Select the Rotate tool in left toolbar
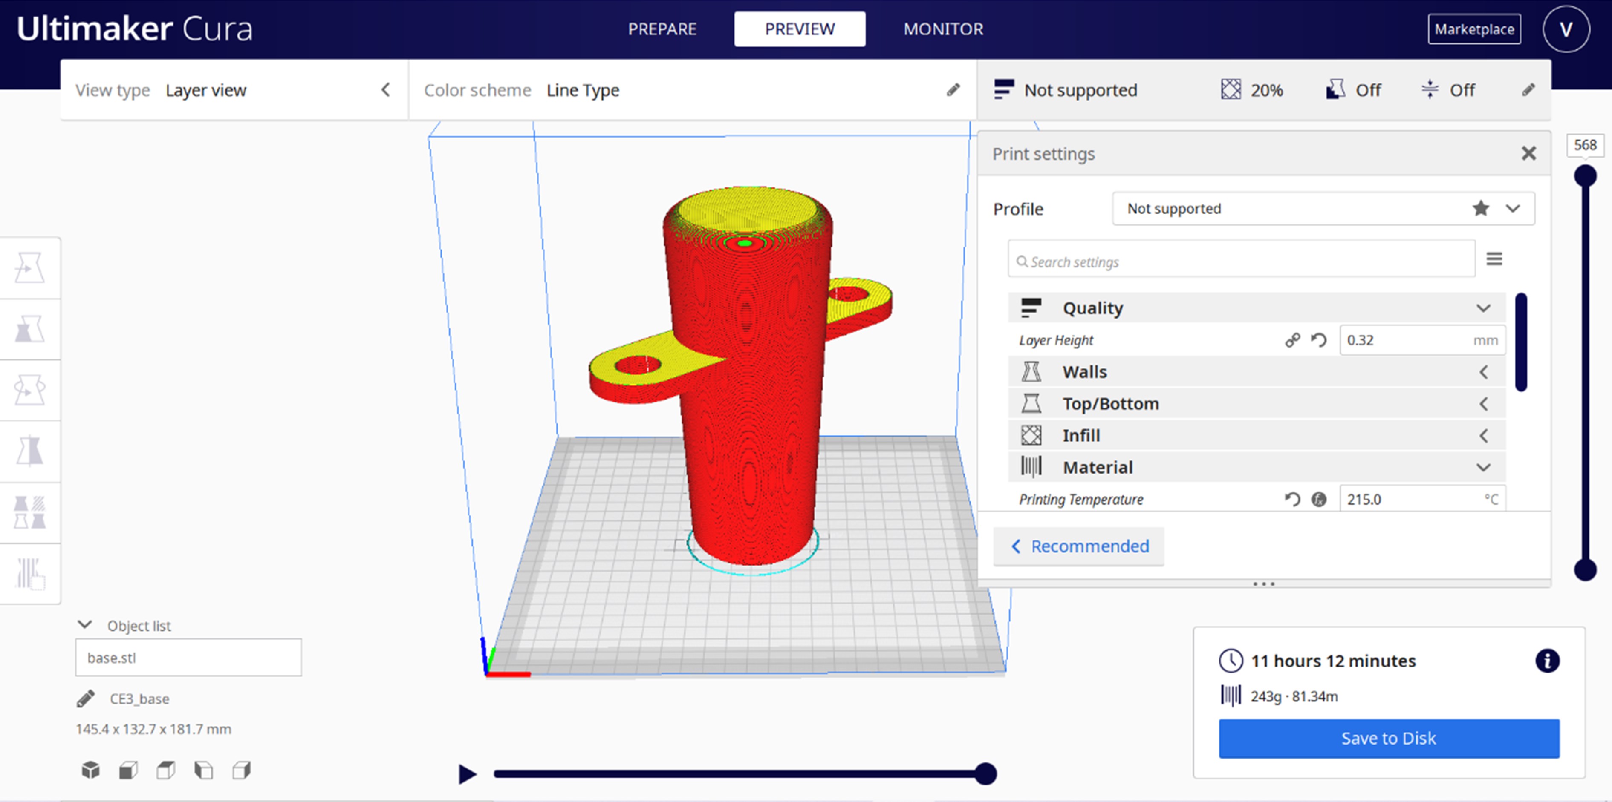Image resolution: width=1612 pixels, height=802 pixels. tap(29, 390)
